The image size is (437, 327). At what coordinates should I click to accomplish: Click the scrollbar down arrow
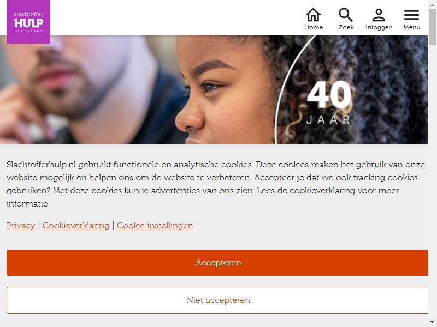click(432, 323)
